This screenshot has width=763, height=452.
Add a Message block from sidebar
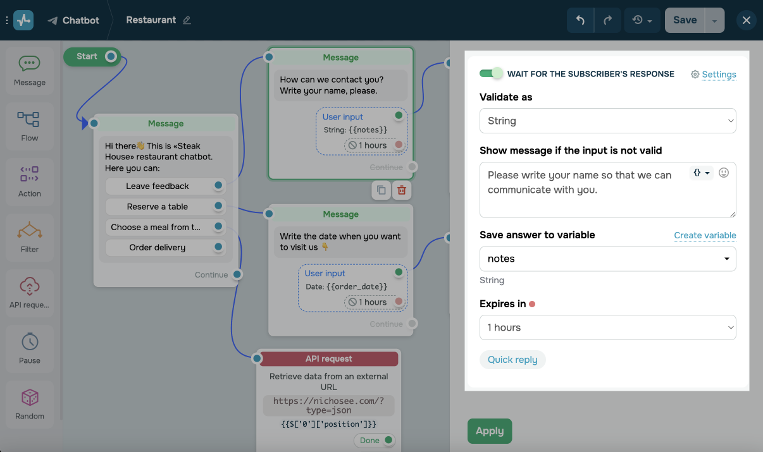tap(30, 70)
